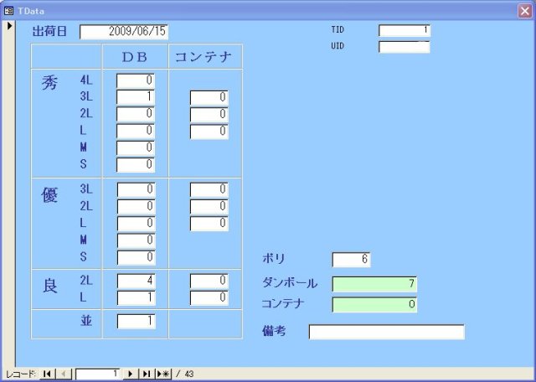Click the 優 S DB field

[136, 257]
